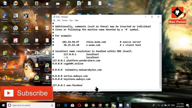The width and height of the screenshot is (192, 108).
Task: Select the CCleaner desktop icon
Action: [x=5, y=42]
